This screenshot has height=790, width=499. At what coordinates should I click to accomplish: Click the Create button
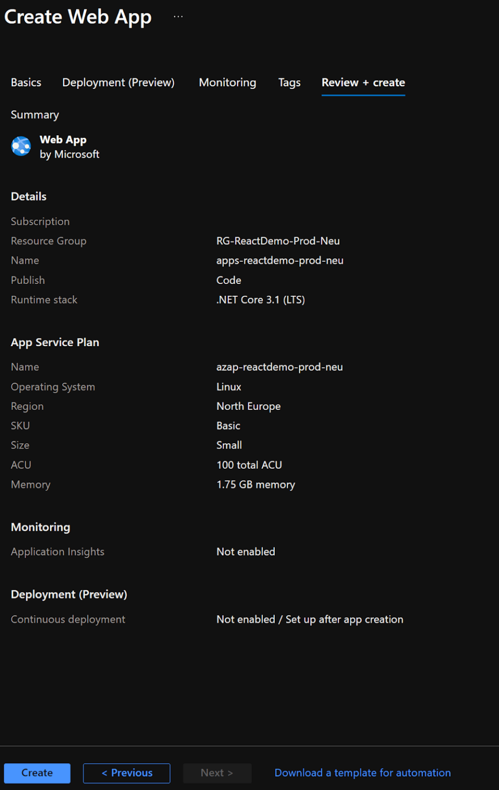tap(37, 773)
